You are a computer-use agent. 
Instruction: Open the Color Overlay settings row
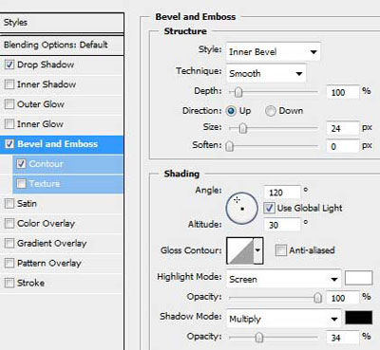coord(62,224)
